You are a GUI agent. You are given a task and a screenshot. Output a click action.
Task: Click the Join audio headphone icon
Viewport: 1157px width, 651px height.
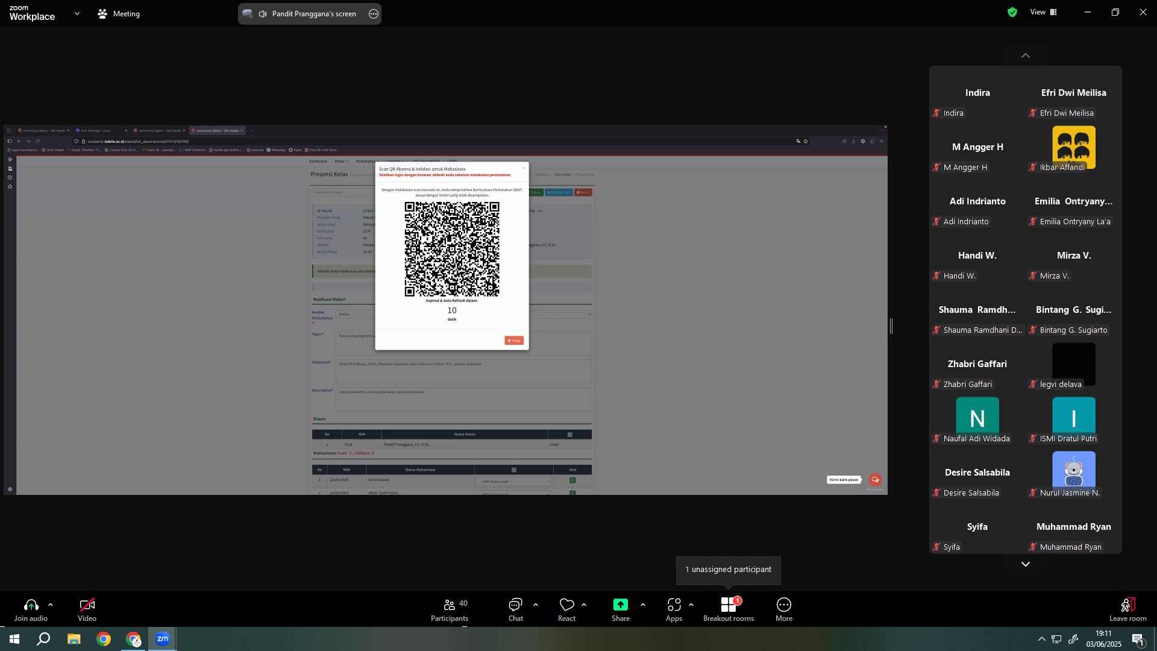31,605
